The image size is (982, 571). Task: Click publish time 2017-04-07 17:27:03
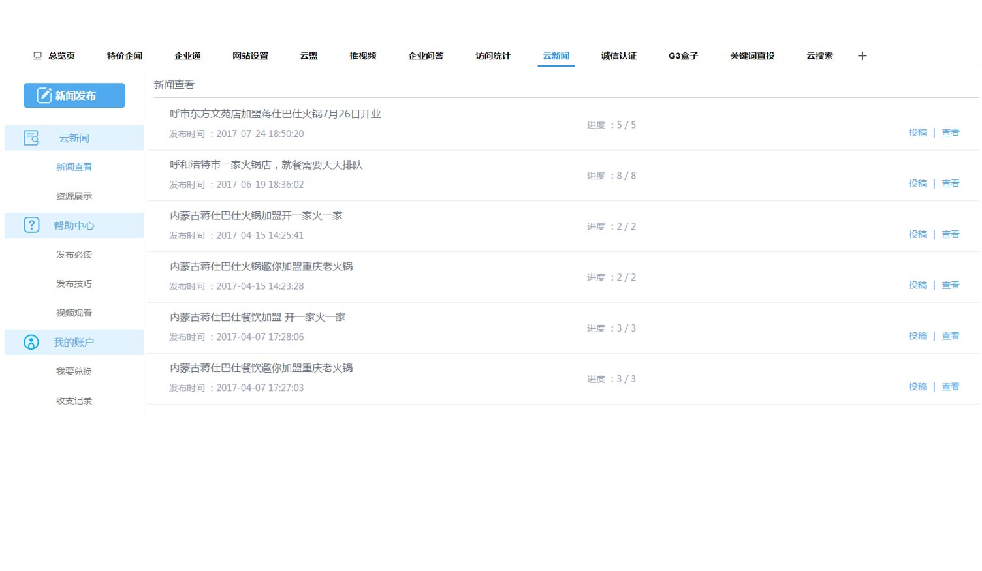[x=260, y=388]
